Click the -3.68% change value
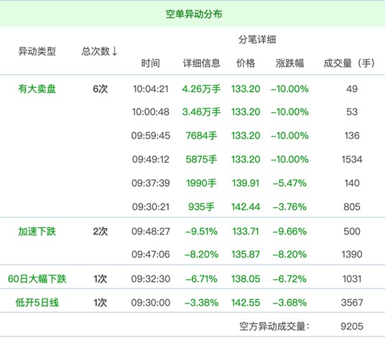The height and width of the screenshot is (338, 385). pos(289,302)
